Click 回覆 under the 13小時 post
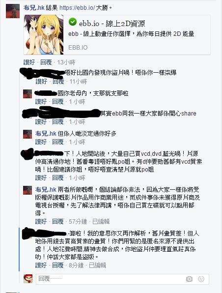222x293 pixels. [x=46, y=62]
